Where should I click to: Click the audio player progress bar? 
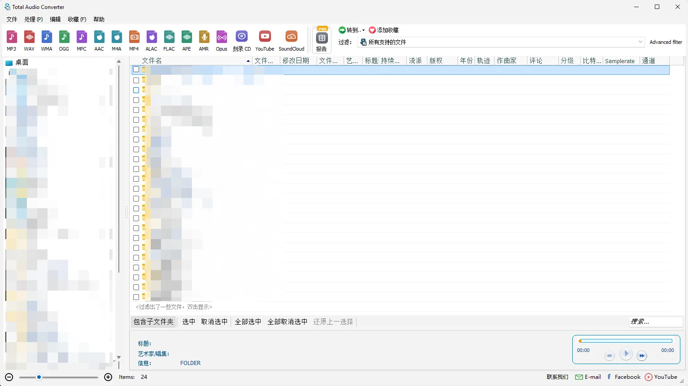tap(626, 341)
